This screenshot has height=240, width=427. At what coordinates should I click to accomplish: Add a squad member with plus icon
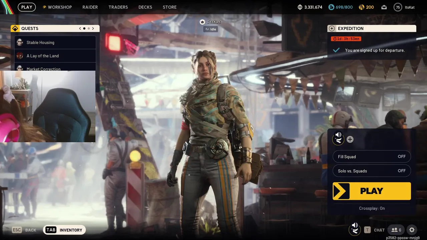350,139
